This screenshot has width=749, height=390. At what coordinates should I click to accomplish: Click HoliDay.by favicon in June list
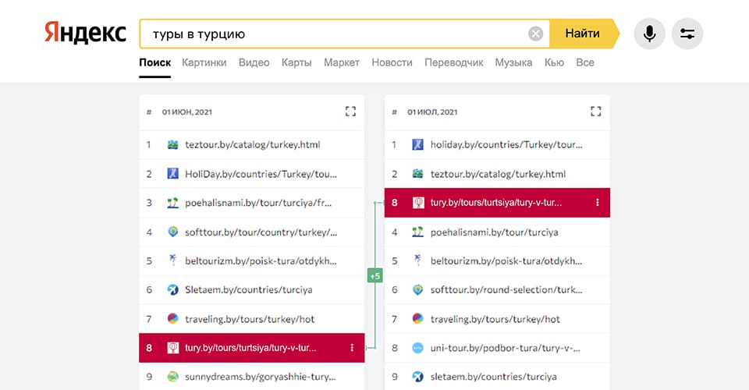coord(173,174)
